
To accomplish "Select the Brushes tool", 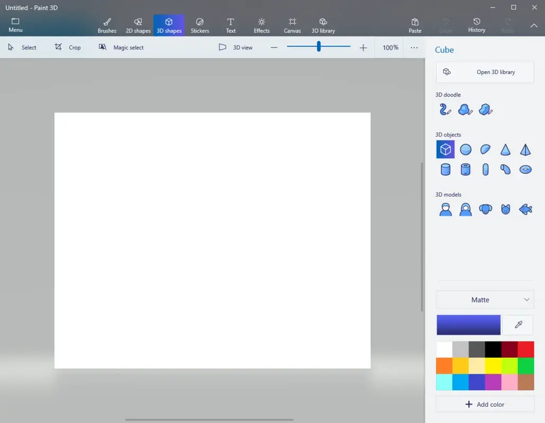I will click(107, 25).
